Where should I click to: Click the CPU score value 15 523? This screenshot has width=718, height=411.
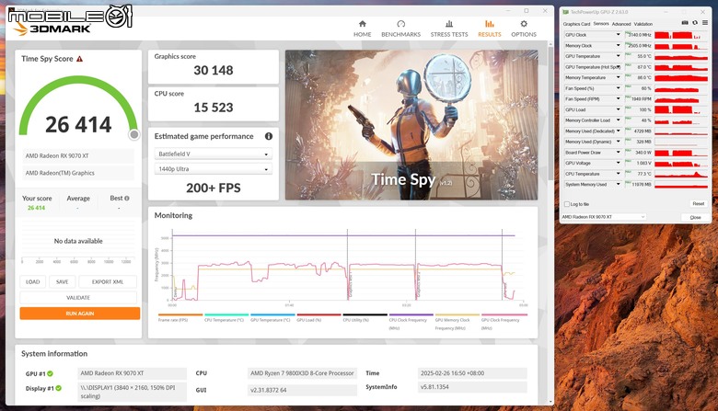[x=214, y=108]
